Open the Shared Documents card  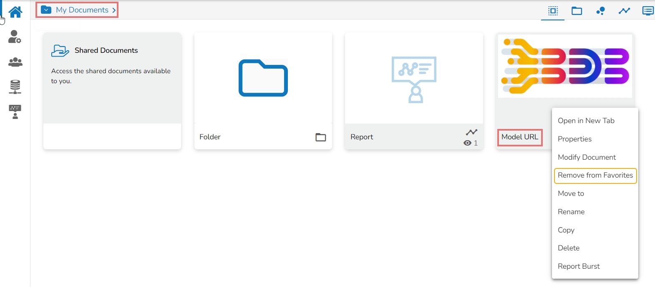pyautogui.click(x=112, y=91)
